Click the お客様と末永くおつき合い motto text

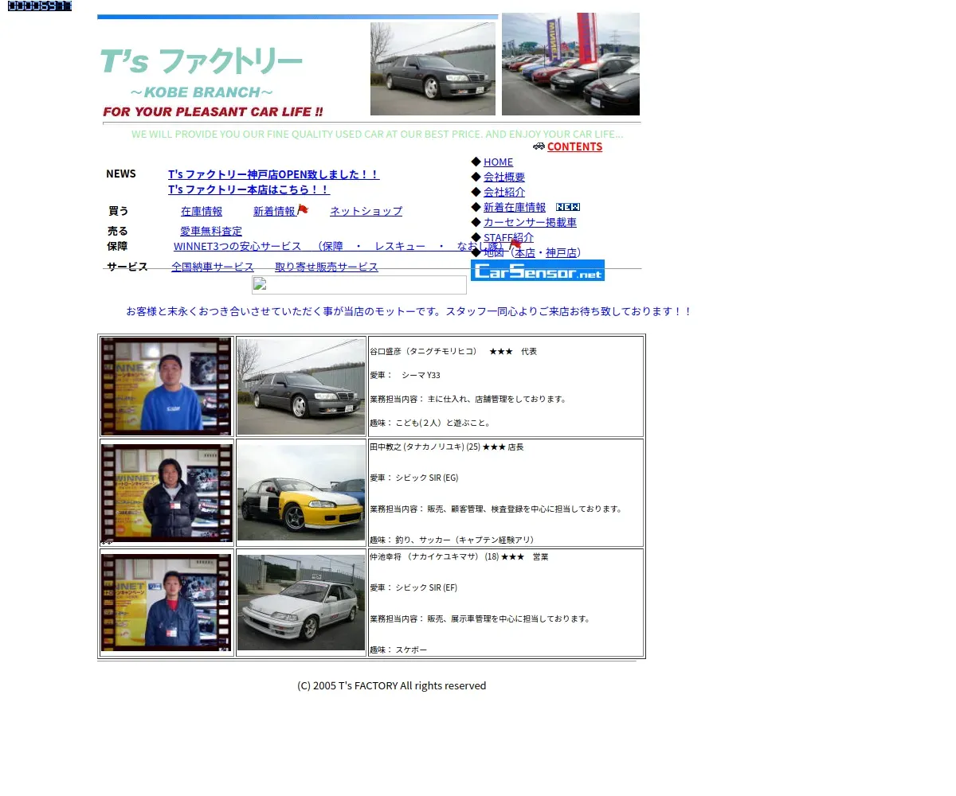click(409, 311)
